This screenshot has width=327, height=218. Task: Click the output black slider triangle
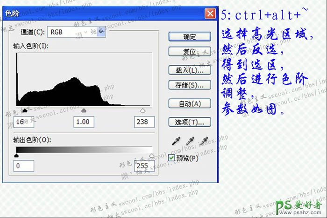coord(17,156)
